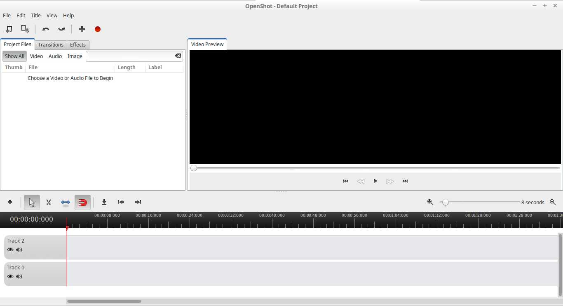Click the Thumb column header
This screenshot has width=563, height=306.
(14, 68)
